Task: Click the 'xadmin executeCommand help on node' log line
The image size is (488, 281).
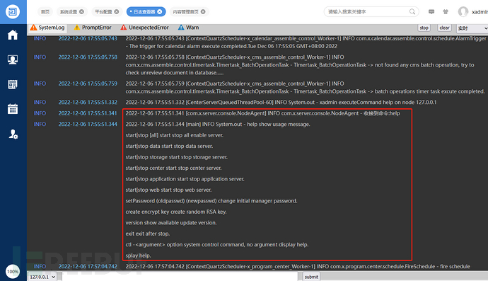Action: point(281,102)
